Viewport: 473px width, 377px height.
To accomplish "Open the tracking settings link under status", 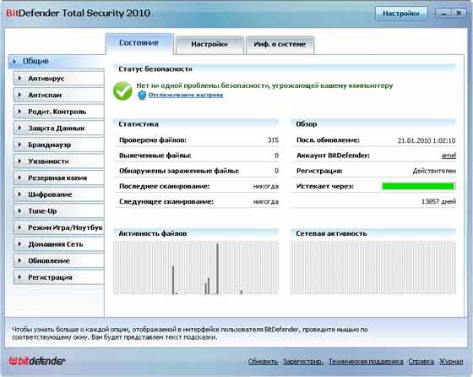I will point(186,95).
